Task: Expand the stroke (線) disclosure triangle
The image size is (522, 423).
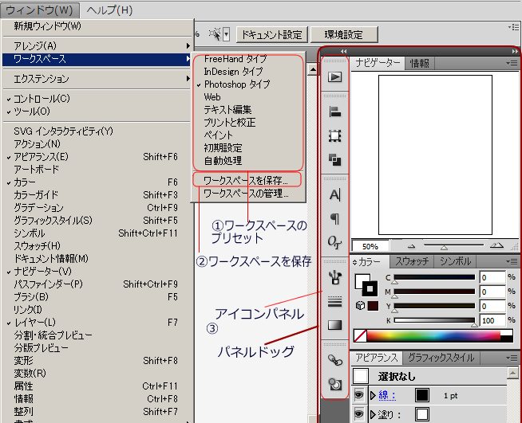Action: (373, 395)
